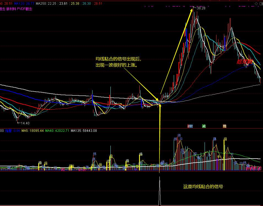
Task: Click the white 23.61 moving average value
Action: point(63,4)
